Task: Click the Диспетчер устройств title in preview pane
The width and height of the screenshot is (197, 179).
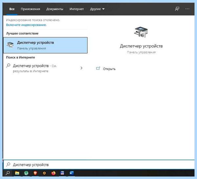Action: [x=141, y=46]
